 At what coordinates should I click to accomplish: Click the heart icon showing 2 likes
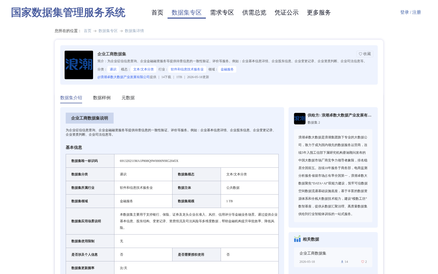[x=363, y=262]
